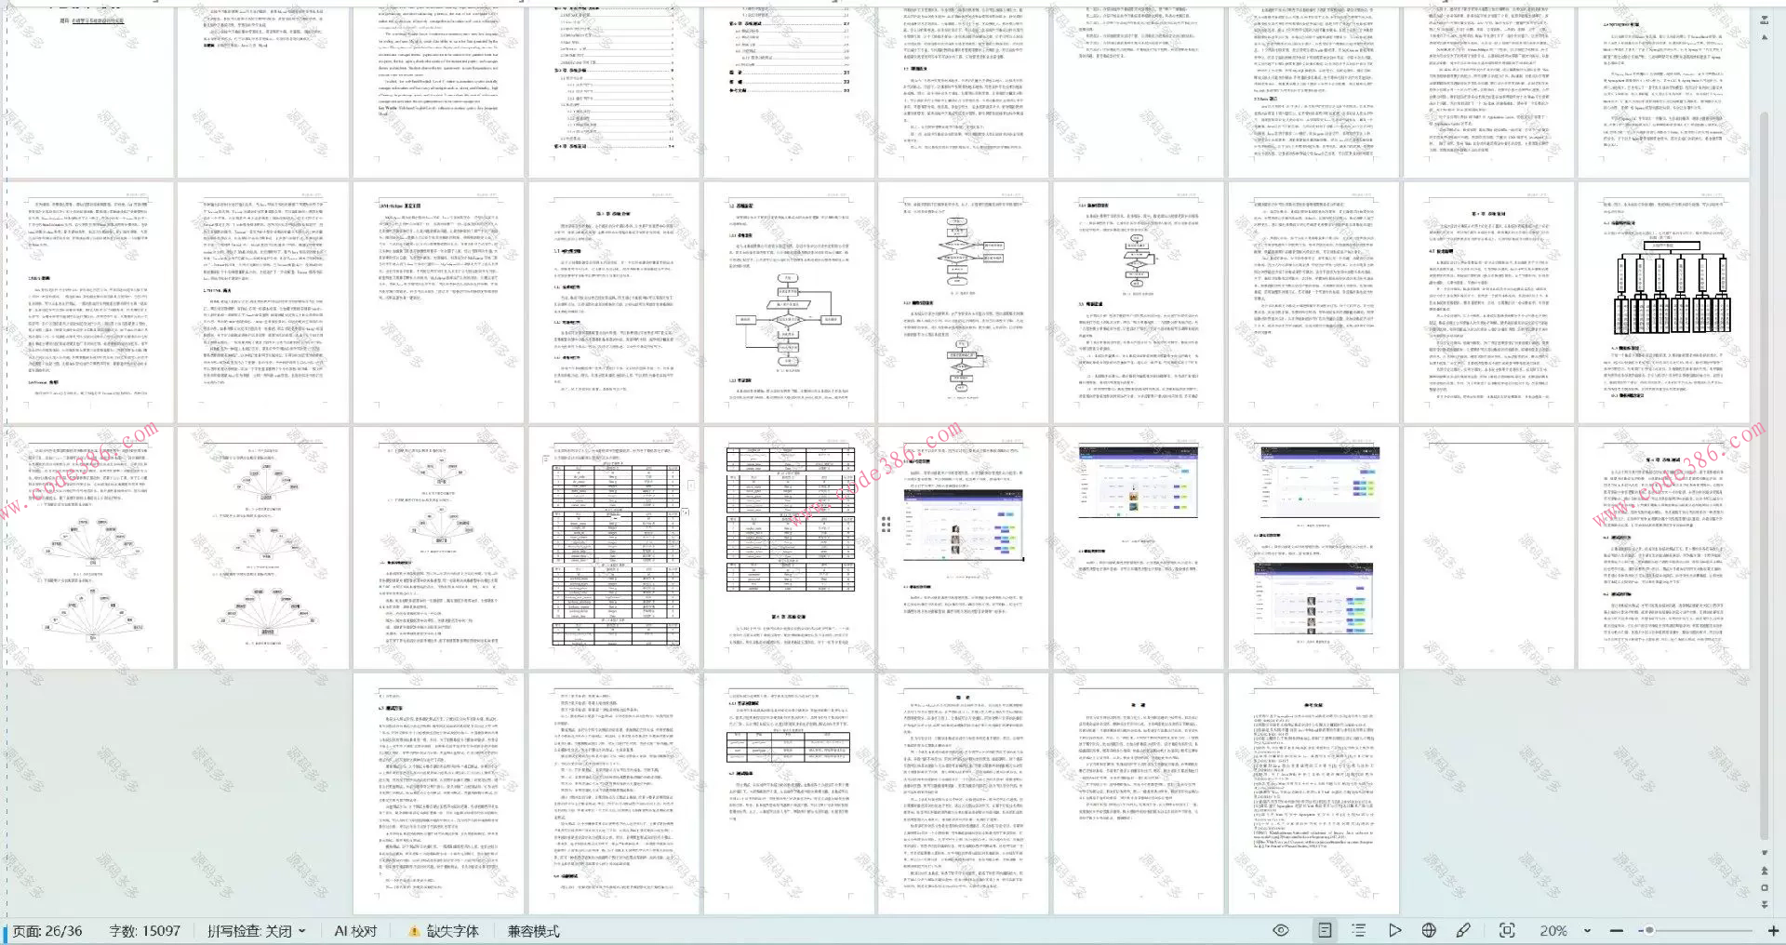The width and height of the screenshot is (1786, 945).
Task: Select the page with organizational tree diagram
Action: [1662, 302]
